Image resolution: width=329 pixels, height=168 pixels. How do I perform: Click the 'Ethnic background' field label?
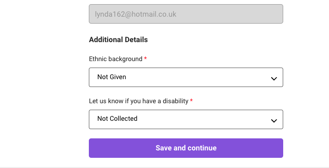[116, 59]
